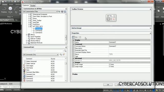Load partial customization file icon
Image resolution: width=164 pixels, height=92 pixels.
pyautogui.click(x=59, y=11)
